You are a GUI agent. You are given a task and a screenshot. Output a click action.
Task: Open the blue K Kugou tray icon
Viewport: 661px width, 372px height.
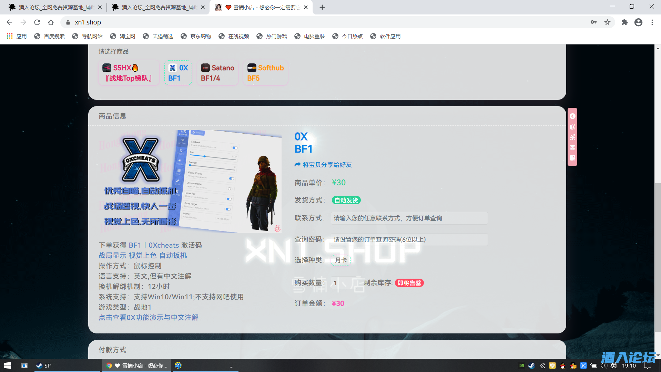click(583, 366)
